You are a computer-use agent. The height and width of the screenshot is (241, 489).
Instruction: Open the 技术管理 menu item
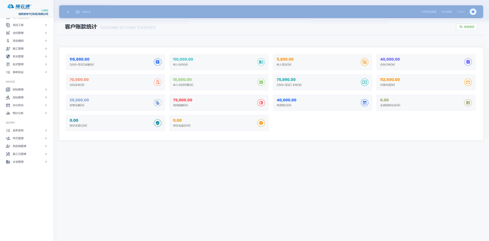18,64
